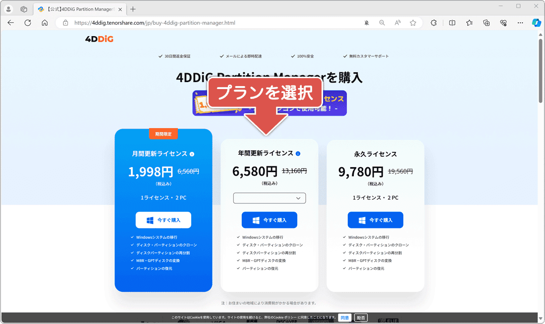
Task: Click the zoom magnifier icon in address bar
Action: click(381, 23)
